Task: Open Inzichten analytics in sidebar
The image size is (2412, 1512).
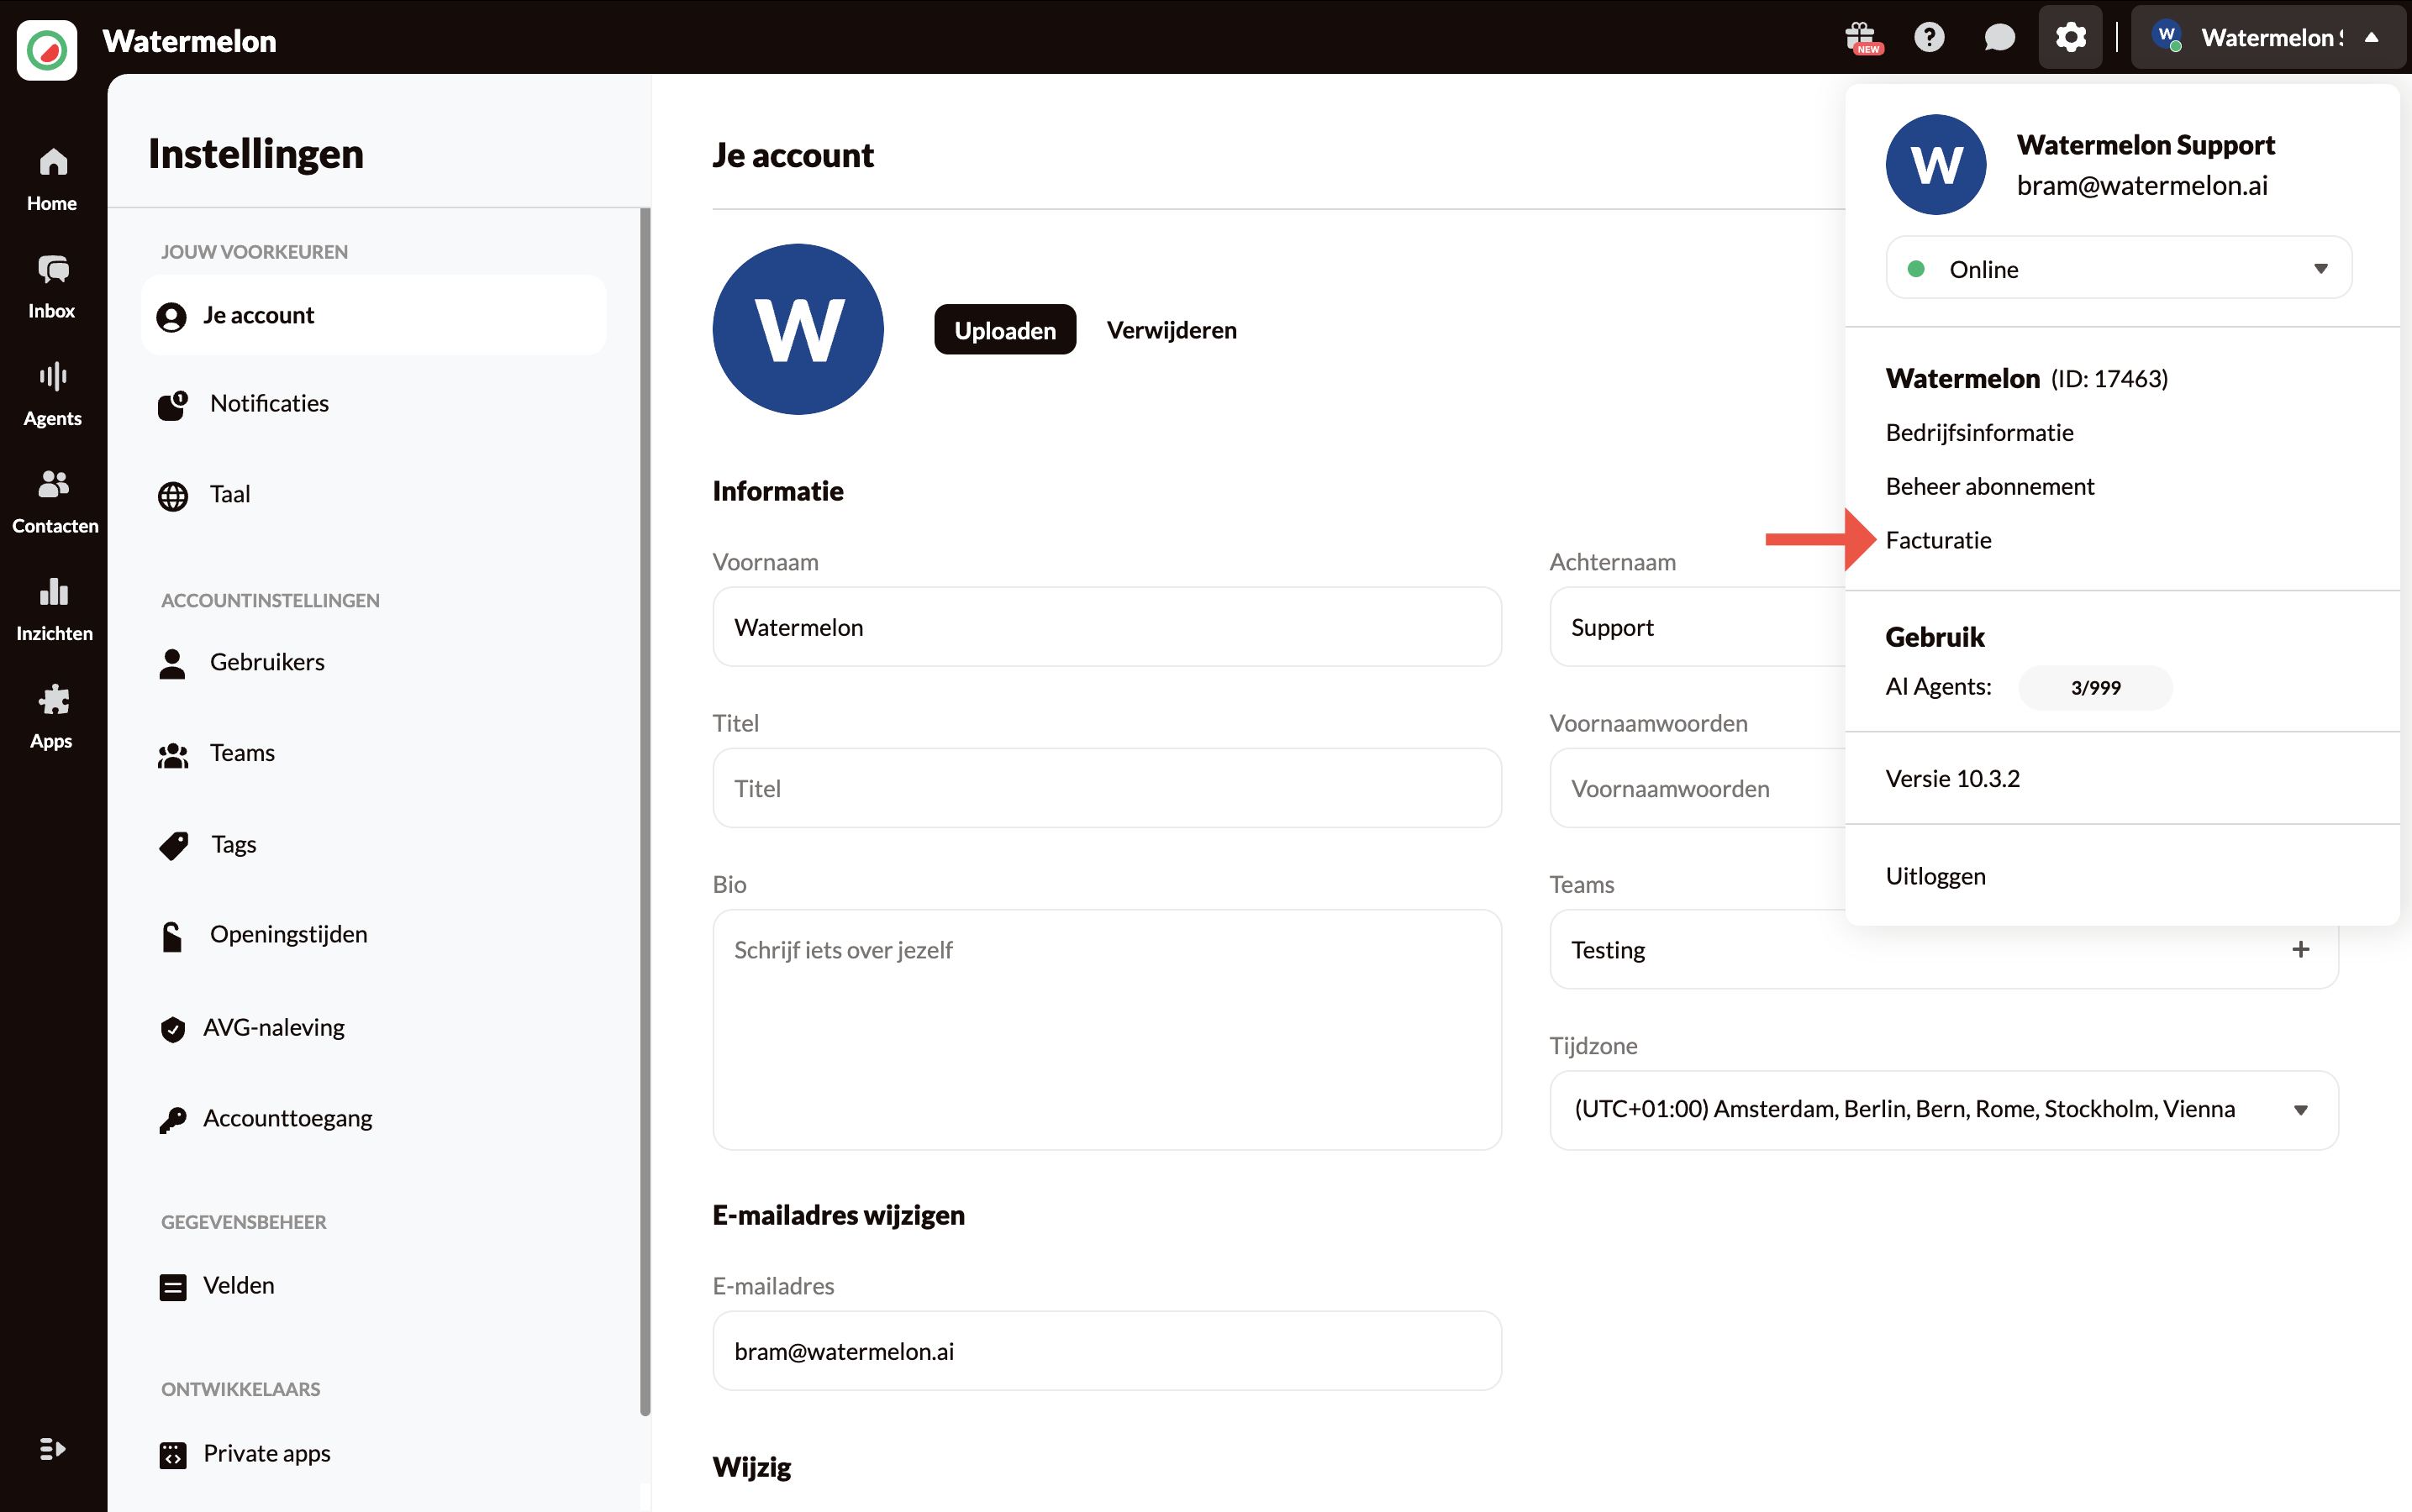Action: click(54, 610)
